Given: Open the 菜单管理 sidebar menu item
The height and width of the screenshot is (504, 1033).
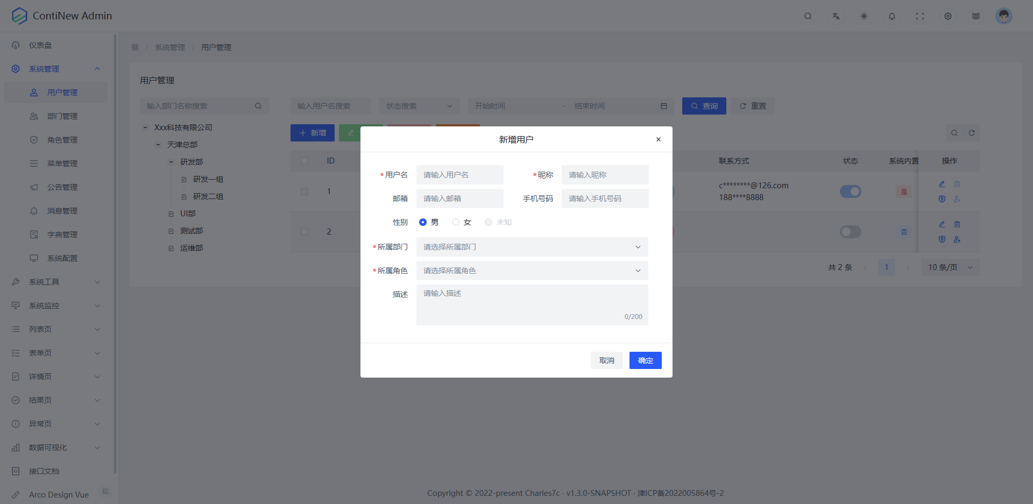Looking at the screenshot, I should [x=62, y=163].
